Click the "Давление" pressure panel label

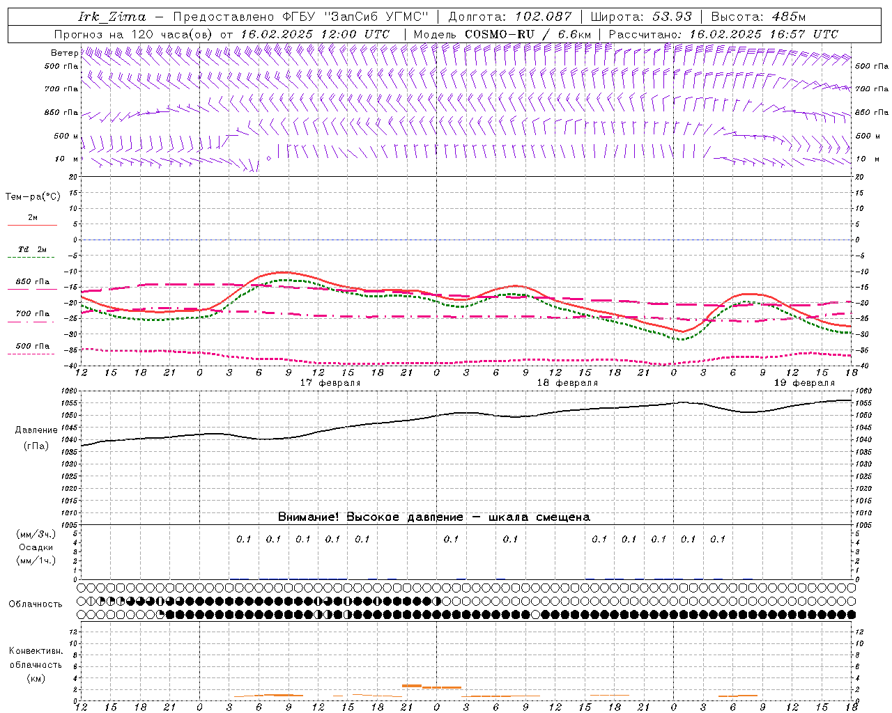pos(37,430)
